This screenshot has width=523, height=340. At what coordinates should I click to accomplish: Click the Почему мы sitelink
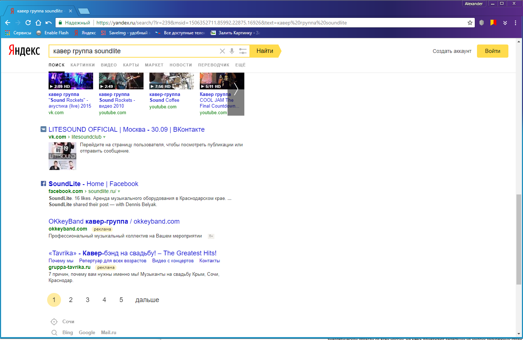[61, 261]
